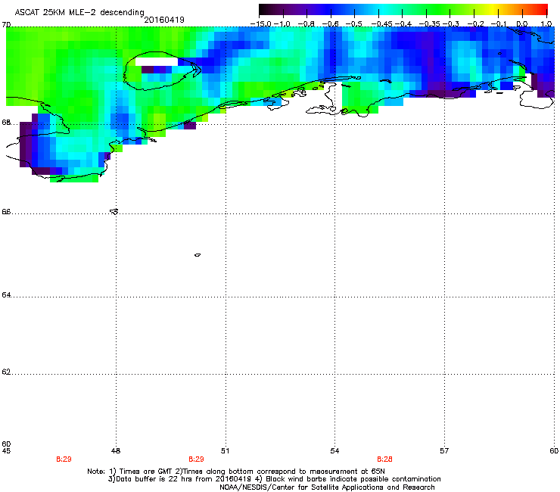Click the '-0.3' color bar label

(451, 24)
